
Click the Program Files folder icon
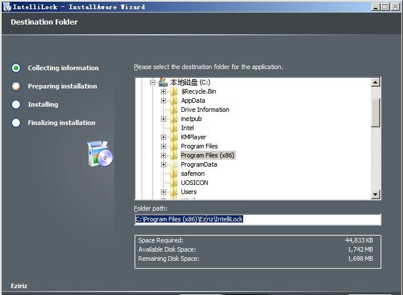pos(174,146)
